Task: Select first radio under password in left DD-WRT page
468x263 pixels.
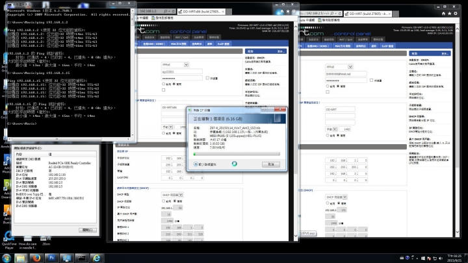Action: coord(163,84)
